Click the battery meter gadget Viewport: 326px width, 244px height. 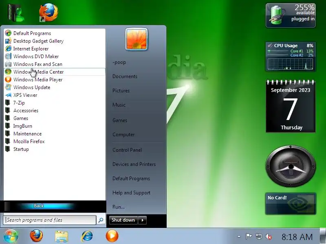[291, 15]
